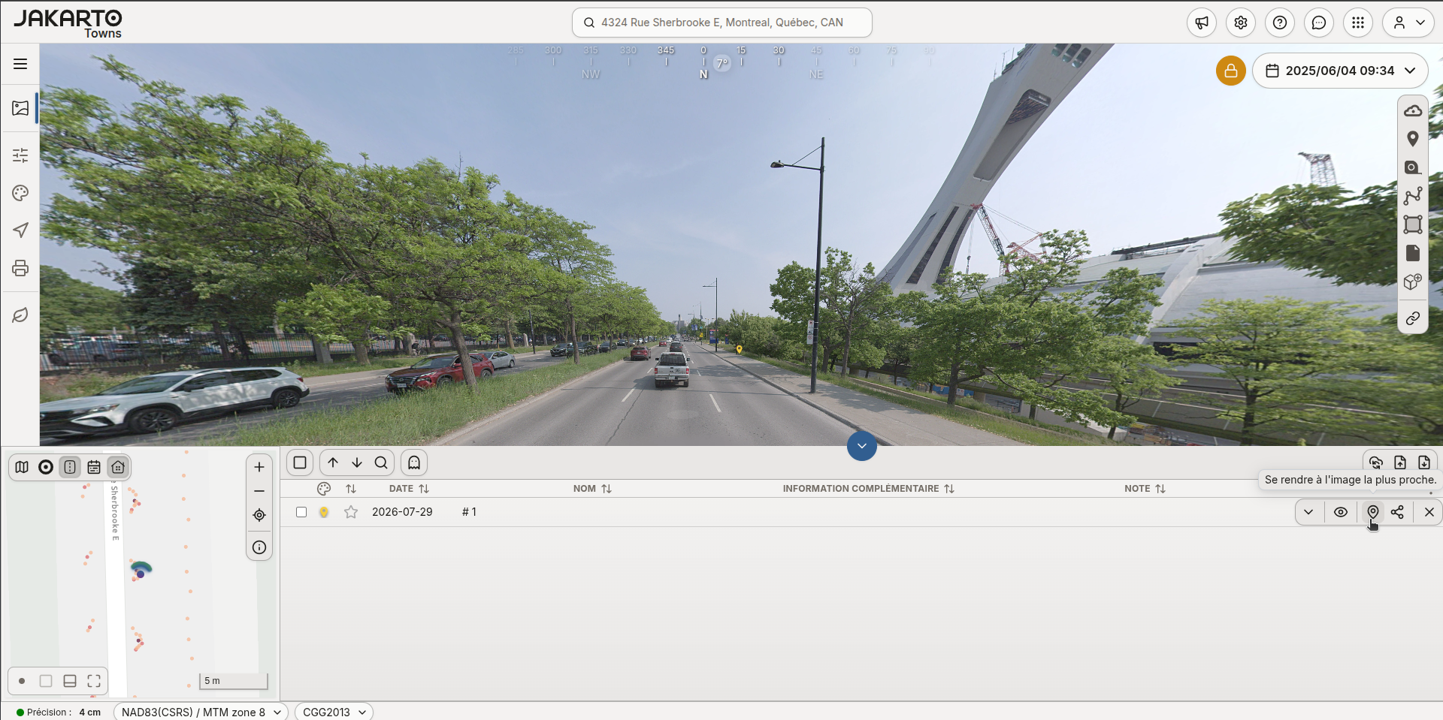1443x720 pixels.
Task: Open the chat feedback icon
Action: pyautogui.click(x=1319, y=23)
